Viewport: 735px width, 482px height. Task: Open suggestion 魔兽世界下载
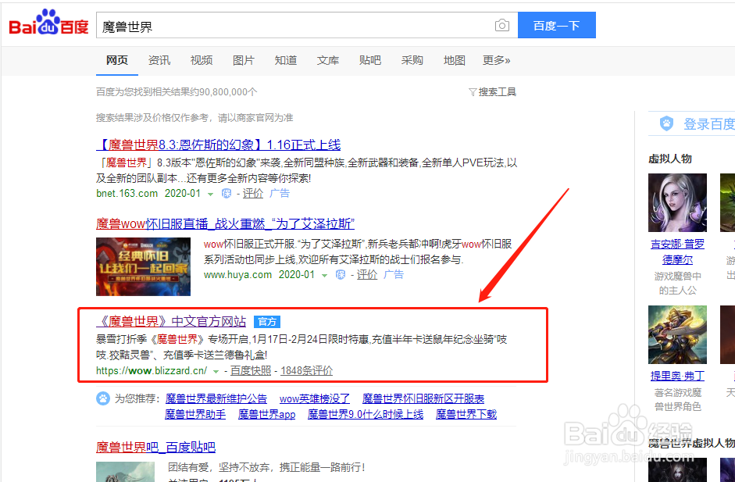pyautogui.click(x=466, y=415)
